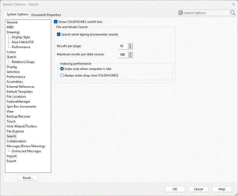Open Export options
Screen dimensions: 238x196
pyautogui.click(x=11, y=161)
